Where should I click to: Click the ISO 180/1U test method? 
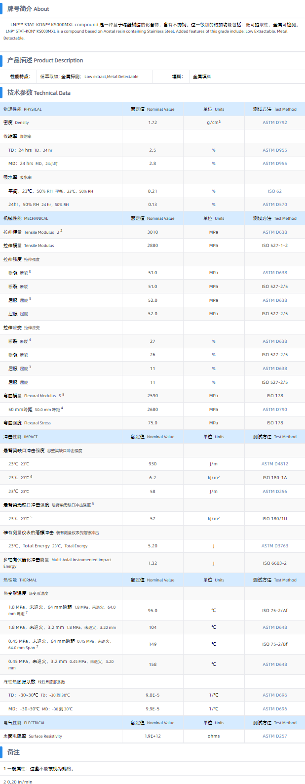pyautogui.click(x=274, y=519)
